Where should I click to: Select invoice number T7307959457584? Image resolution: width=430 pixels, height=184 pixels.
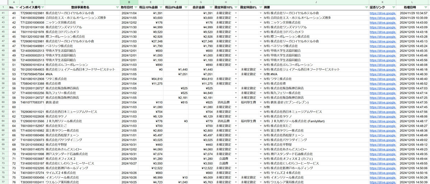tap(32, 74)
